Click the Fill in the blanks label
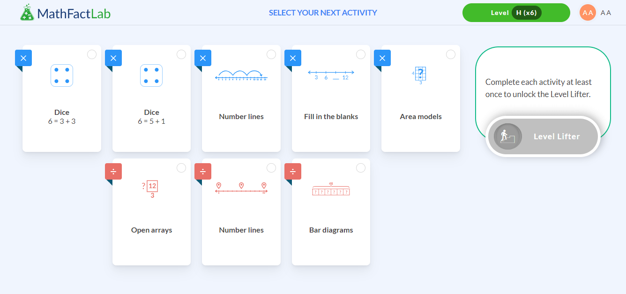 point(331,117)
